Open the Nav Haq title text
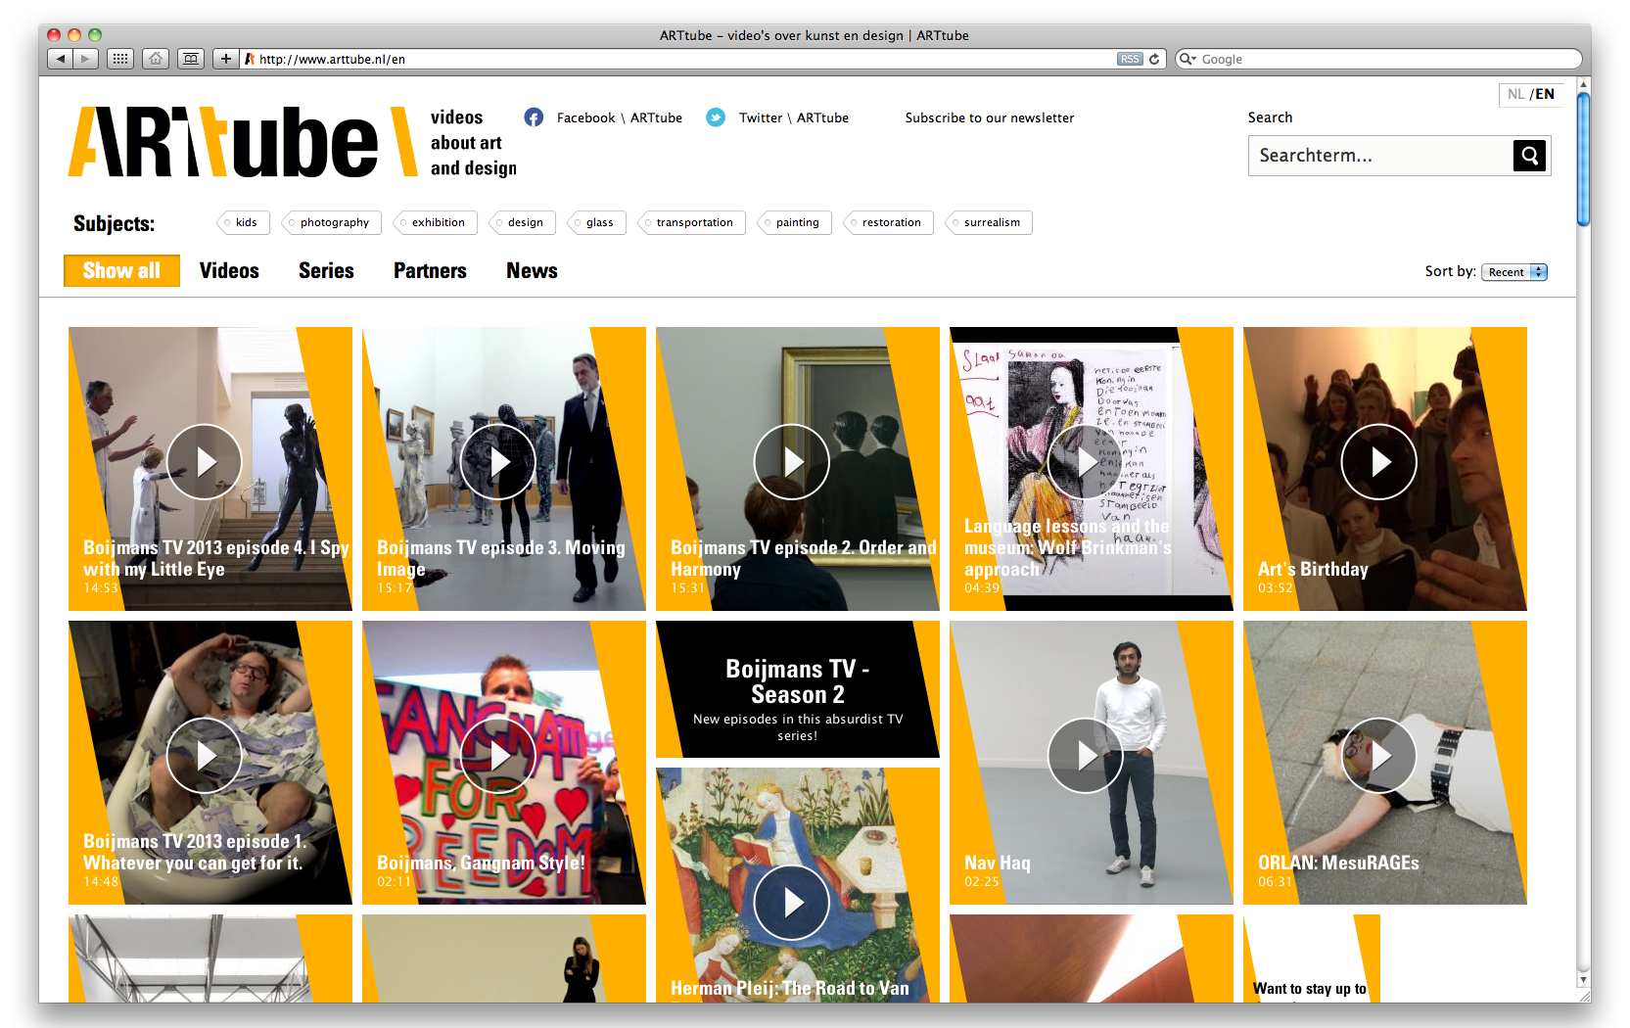1630x1028 pixels. [998, 863]
